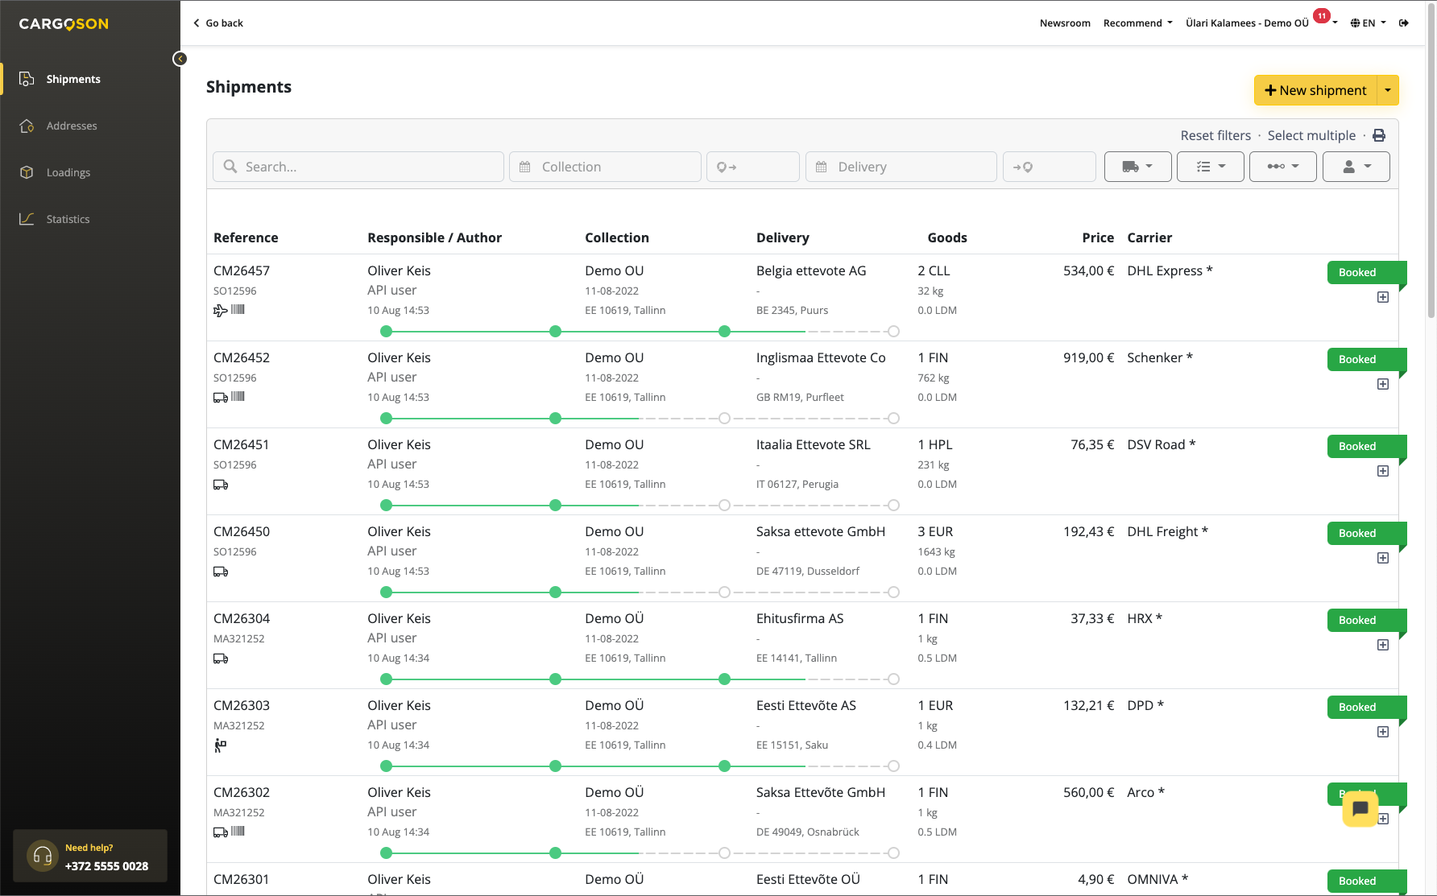Open the carrier truck filter dropdown

(x=1137, y=167)
